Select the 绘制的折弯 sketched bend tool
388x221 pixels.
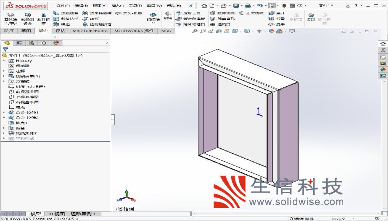[97, 25]
